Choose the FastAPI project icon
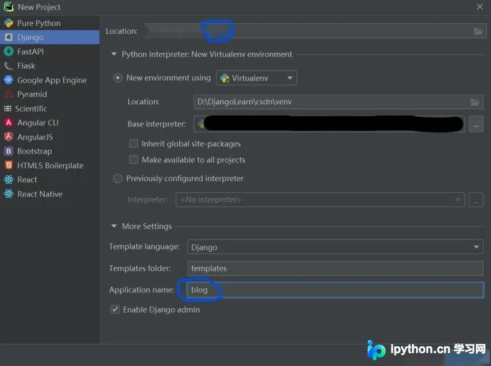491x366 pixels. 9,52
